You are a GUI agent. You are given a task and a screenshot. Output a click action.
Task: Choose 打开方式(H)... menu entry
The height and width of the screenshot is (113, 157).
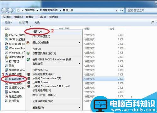click(40, 70)
